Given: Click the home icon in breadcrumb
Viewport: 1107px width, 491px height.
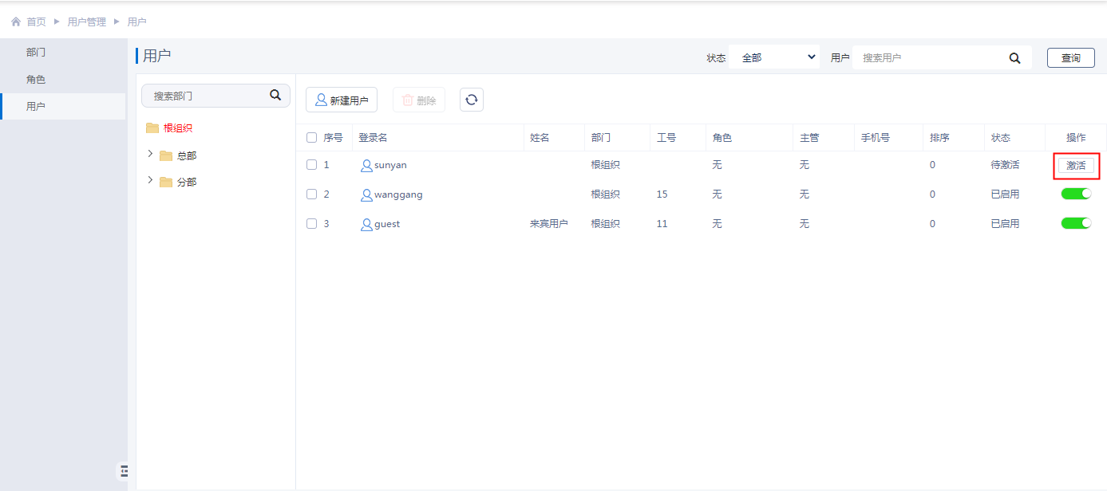Looking at the screenshot, I should pos(16,22).
